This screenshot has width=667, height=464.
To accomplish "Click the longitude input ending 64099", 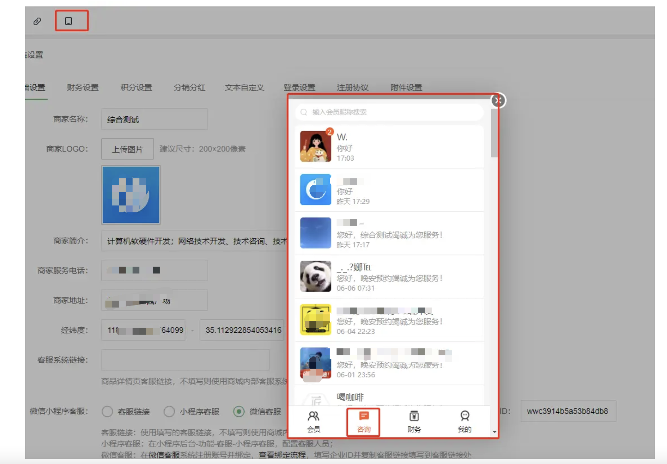I will (x=143, y=330).
